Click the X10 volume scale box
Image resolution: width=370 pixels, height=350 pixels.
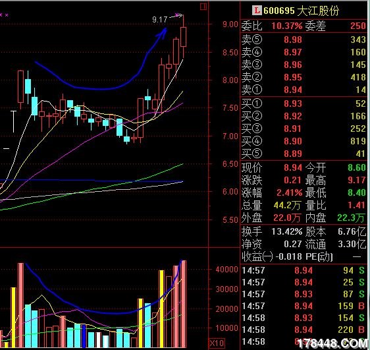tap(217, 343)
